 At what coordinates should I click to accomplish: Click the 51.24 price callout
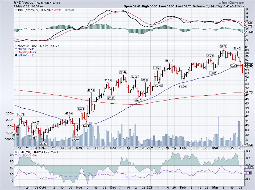click(x=135, y=77)
